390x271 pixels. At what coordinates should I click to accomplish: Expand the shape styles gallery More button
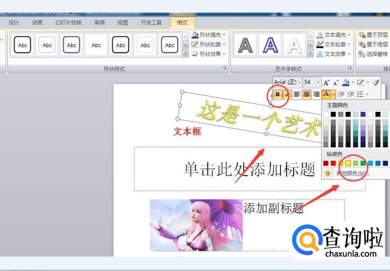(x=185, y=53)
